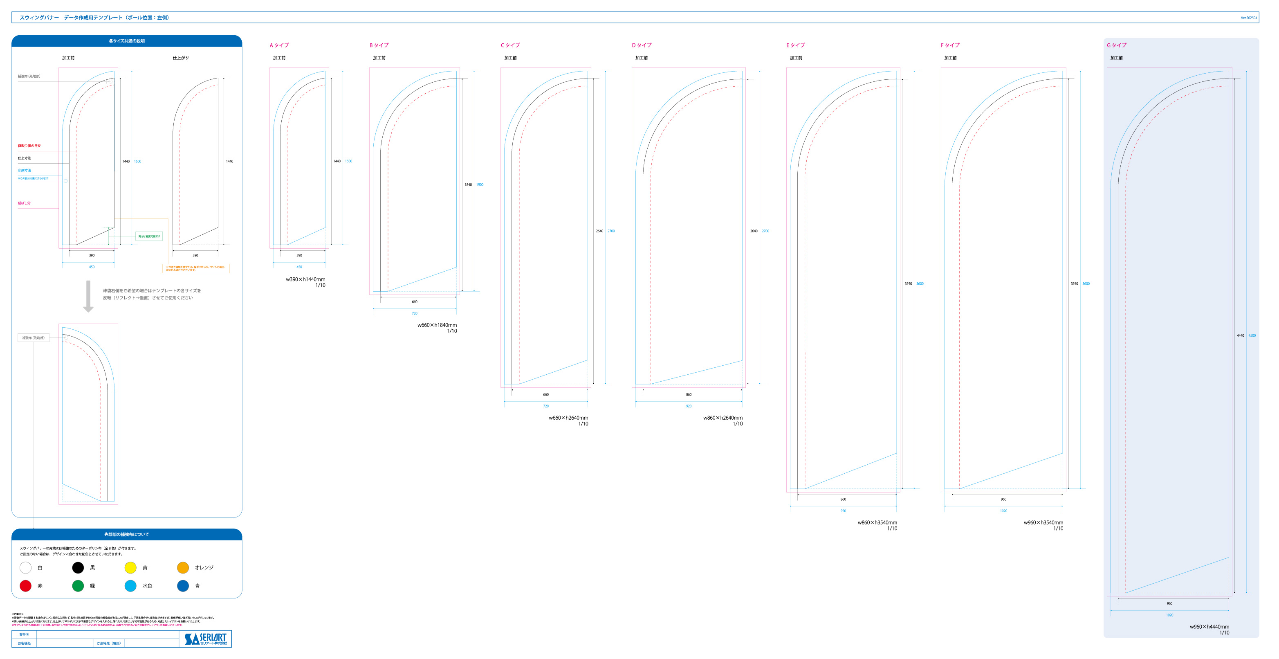Click the 'A タイプ' heading
This screenshot has height=659, width=1279.
tap(279, 45)
